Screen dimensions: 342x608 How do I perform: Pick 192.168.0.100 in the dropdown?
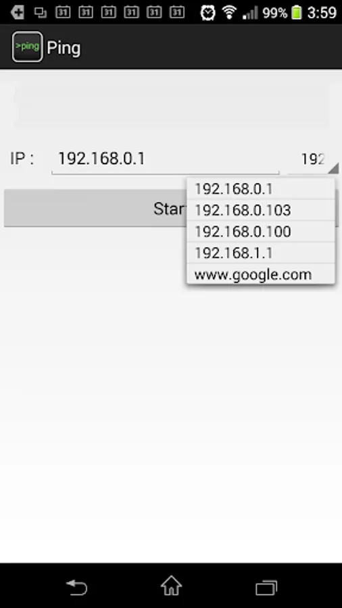point(261,232)
